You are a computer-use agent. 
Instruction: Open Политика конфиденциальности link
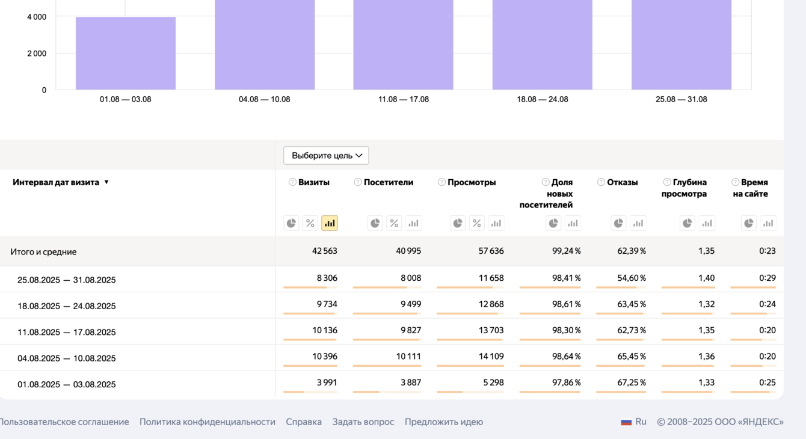point(208,422)
